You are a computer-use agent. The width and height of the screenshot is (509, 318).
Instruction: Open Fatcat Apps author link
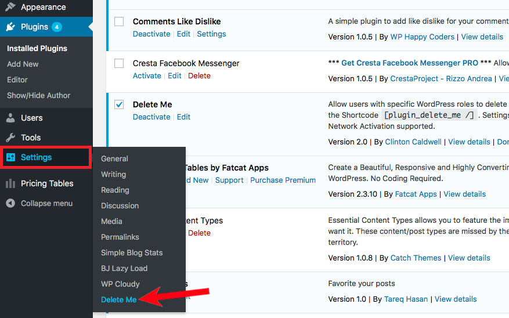[416, 194]
